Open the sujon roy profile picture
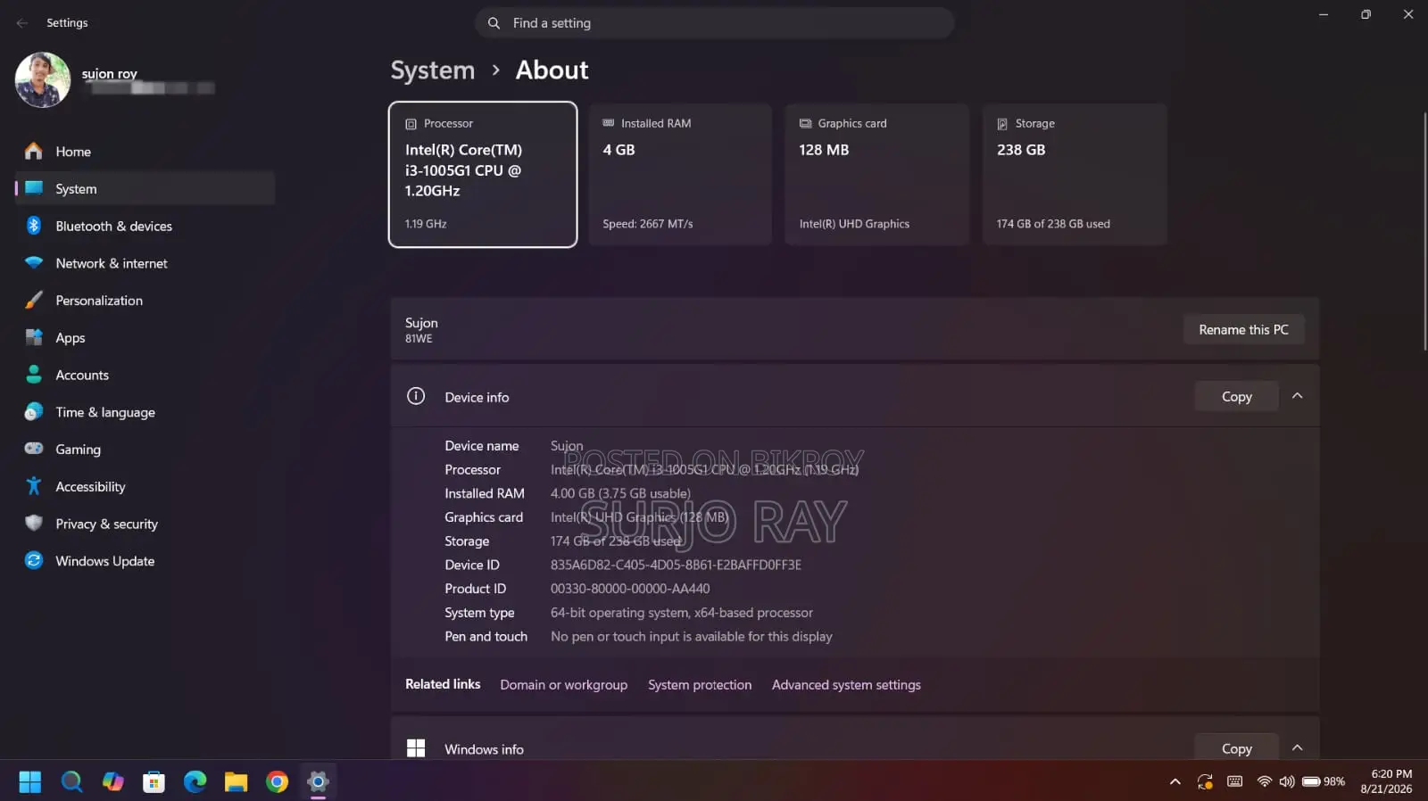 [x=43, y=80]
